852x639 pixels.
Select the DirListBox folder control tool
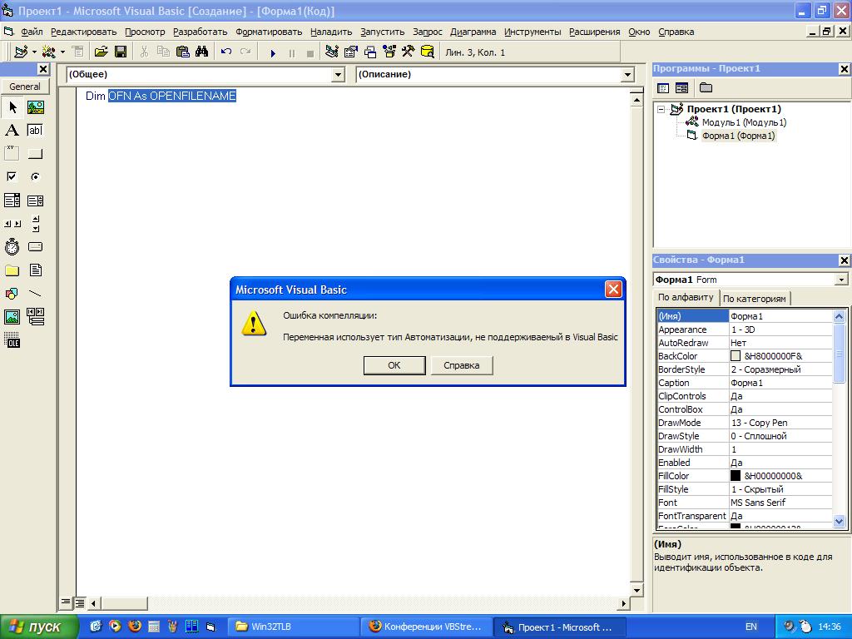tap(12, 270)
